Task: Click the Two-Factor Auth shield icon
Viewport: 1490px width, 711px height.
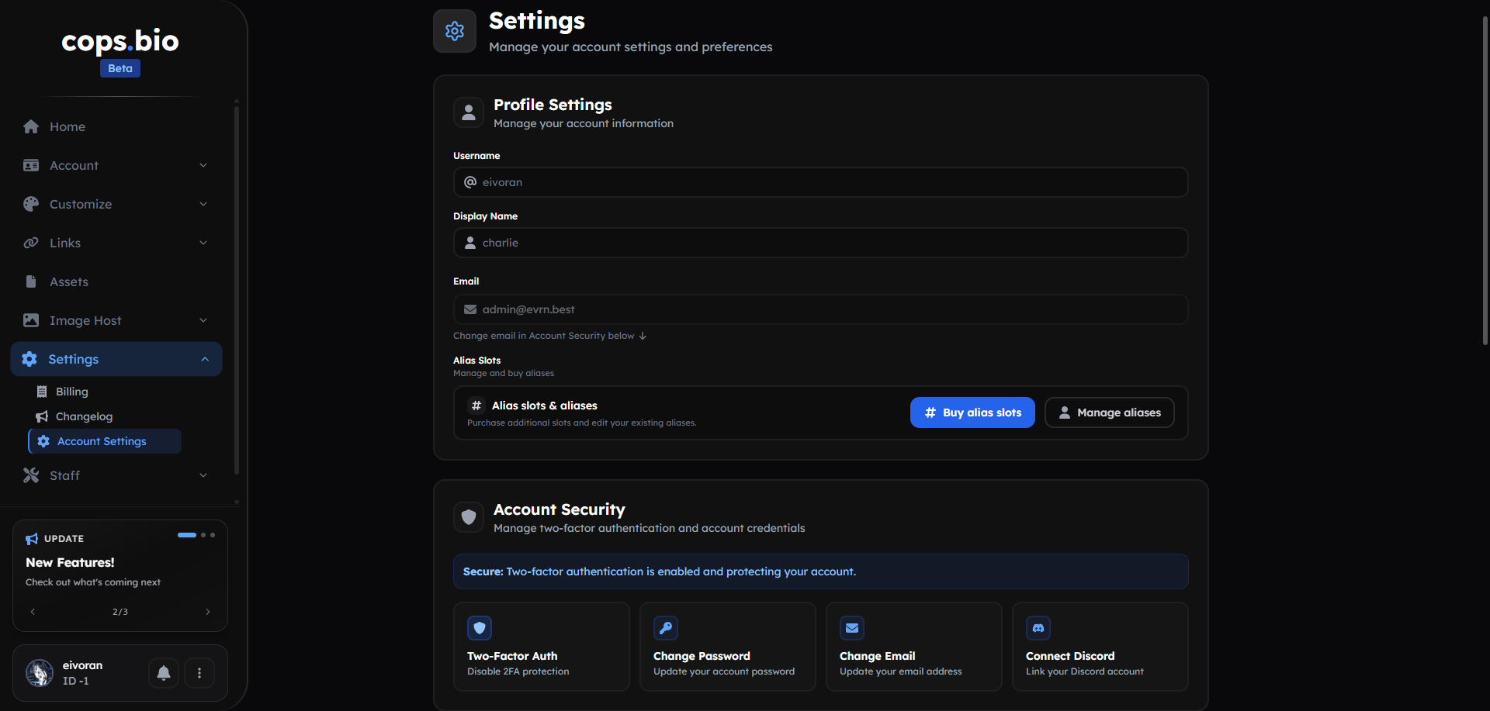Action: tap(480, 628)
